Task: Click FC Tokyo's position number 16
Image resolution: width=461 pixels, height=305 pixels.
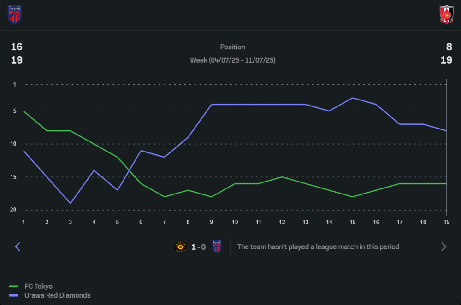Action: pyautogui.click(x=17, y=47)
